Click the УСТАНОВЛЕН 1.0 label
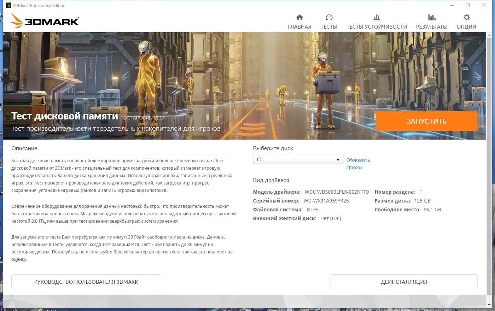This screenshot has height=311, width=495. coord(144,118)
